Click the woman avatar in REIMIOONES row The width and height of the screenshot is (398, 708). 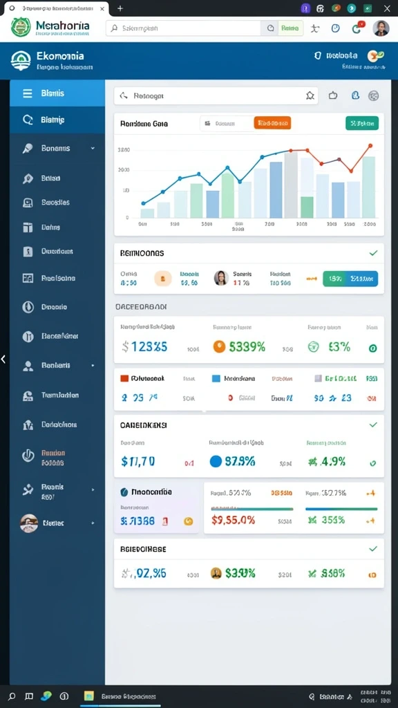[221, 278]
